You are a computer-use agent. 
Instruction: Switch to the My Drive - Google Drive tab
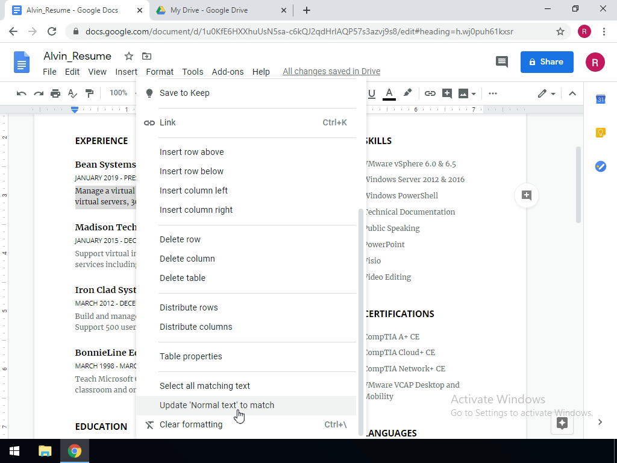tap(221, 11)
